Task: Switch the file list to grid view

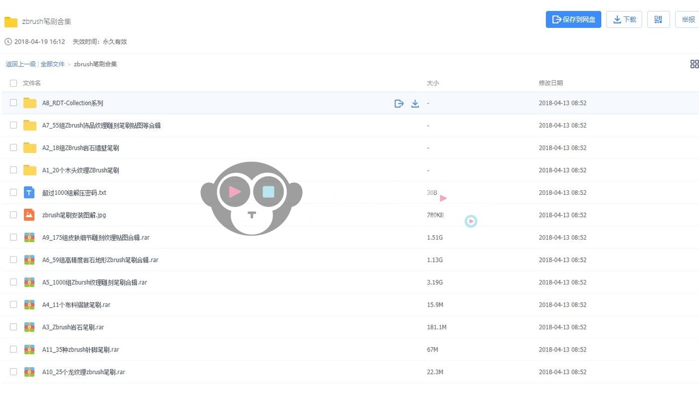Action: tap(694, 64)
